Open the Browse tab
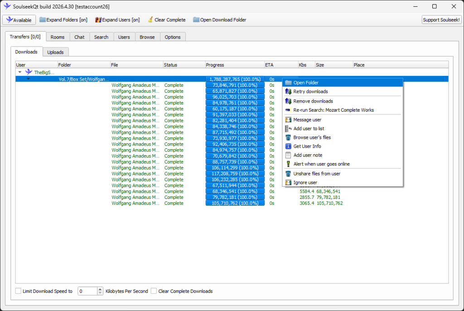The image size is (464, 311). click(x=147, y=37)
